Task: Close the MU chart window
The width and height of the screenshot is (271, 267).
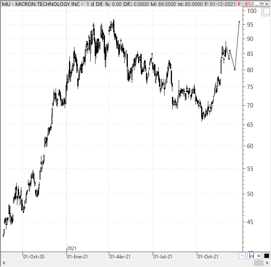Action: coord(267,4)
